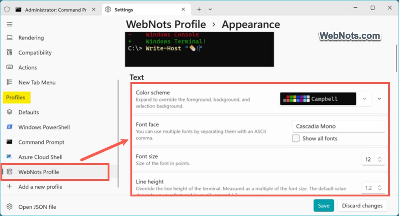Open the hamburger navigation menu
This screenshot has height=216, width=399.
[x=10, y=25]
